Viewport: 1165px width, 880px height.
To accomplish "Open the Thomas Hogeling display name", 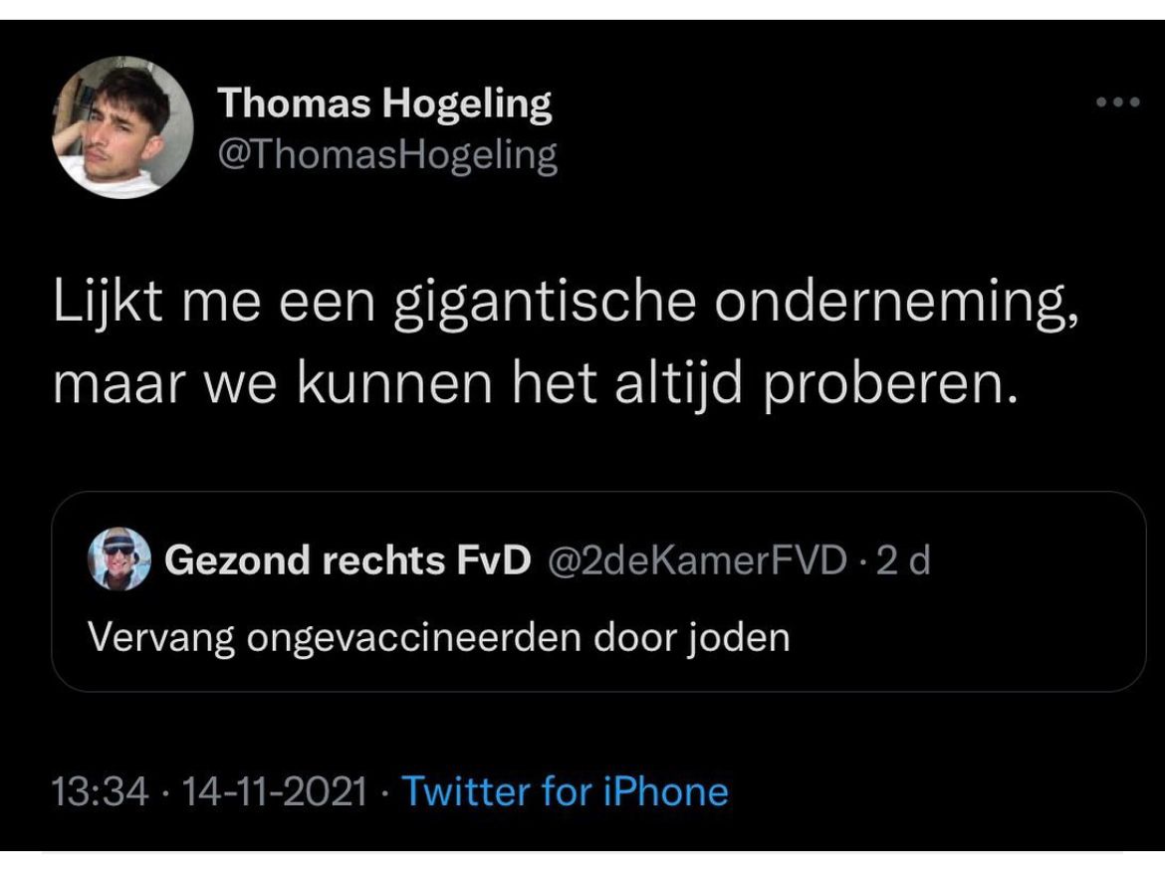I will (385, 104).
